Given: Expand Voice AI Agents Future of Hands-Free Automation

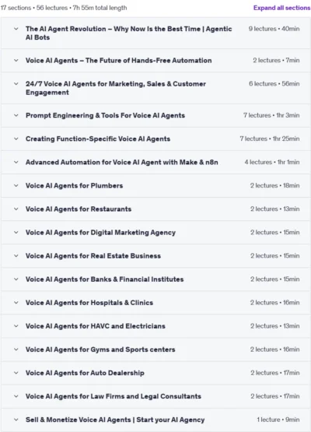Looking at the screenshot, I should (16, 61).
